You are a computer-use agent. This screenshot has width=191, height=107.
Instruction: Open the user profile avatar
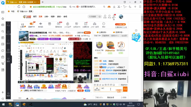tap(121, 17)
